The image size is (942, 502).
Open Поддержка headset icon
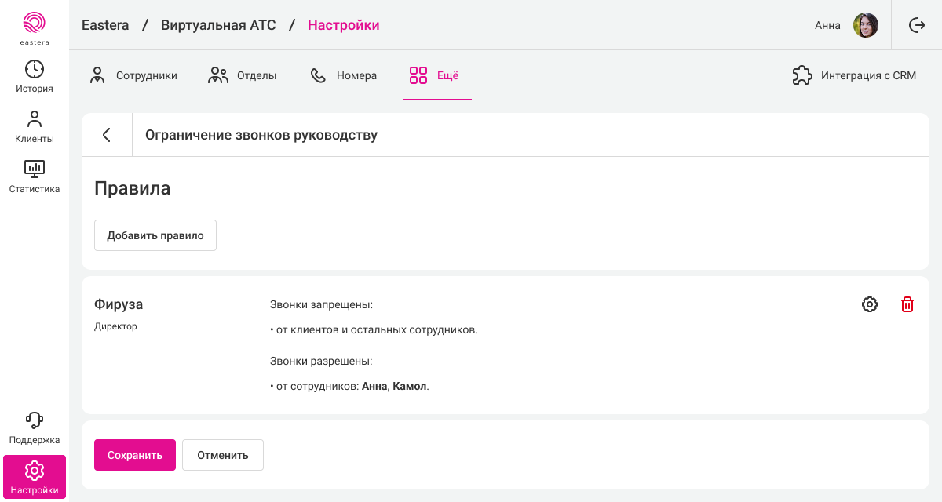35,421
